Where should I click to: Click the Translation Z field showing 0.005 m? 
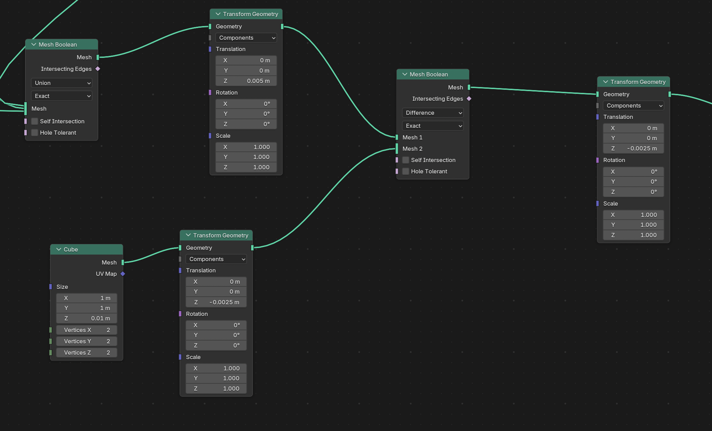click(246, 81)
